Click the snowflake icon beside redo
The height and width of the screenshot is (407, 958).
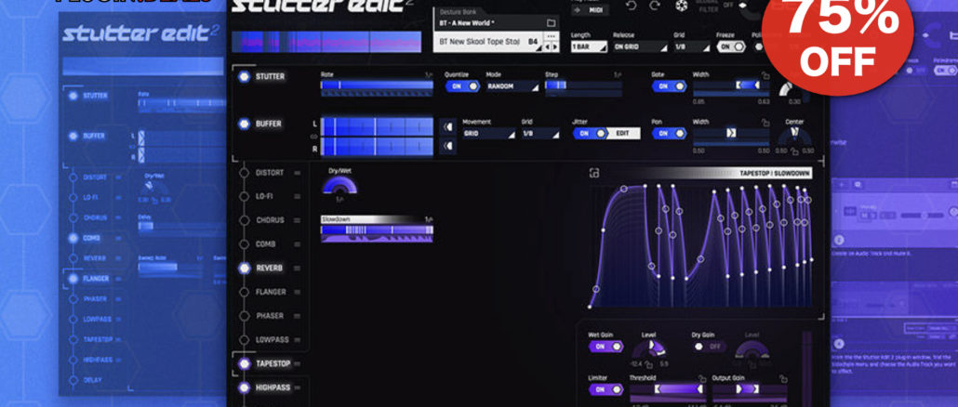coord(681,6)
